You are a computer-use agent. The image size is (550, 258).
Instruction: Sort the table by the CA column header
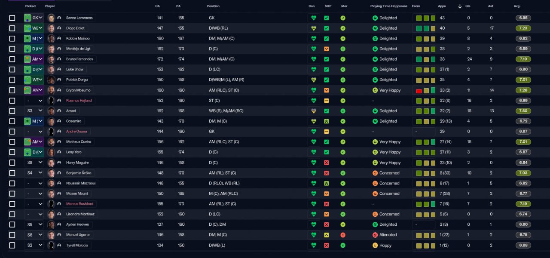[158, 6]
